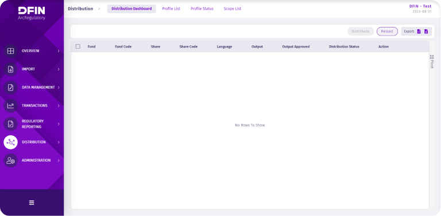Toggle the sidebar with the hamburger icon
Viewport: 441px width, 216px height.
pyautogui.click(x=32, y=202)
